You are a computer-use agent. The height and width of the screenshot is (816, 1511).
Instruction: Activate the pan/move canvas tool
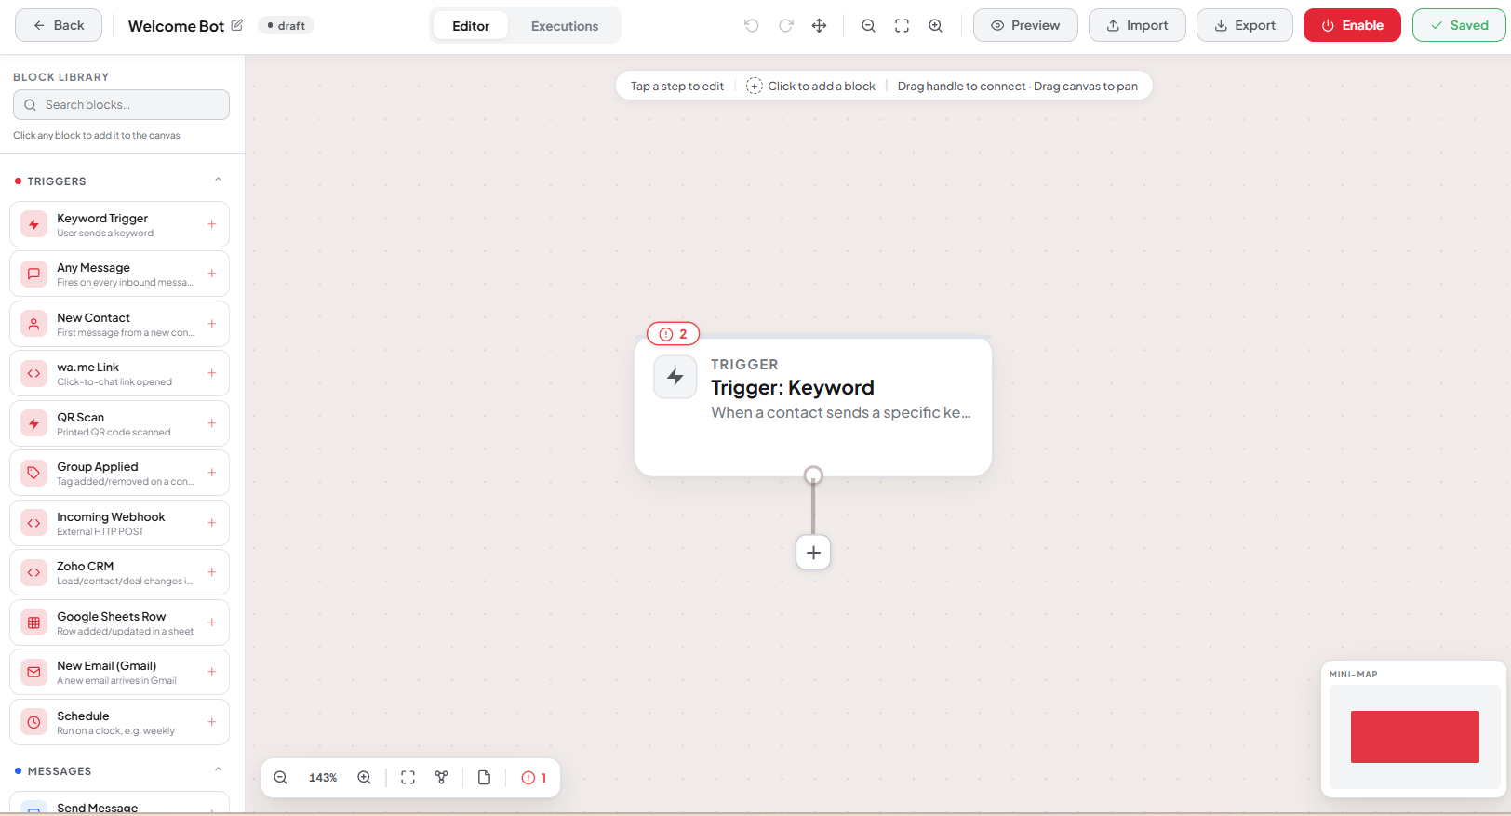click(x=820, y=25)
